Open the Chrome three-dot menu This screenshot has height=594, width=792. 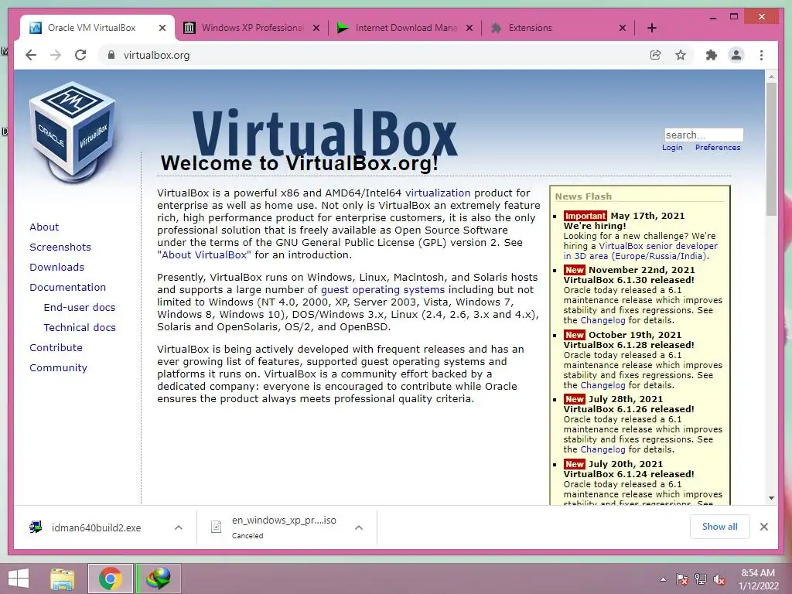761,55
